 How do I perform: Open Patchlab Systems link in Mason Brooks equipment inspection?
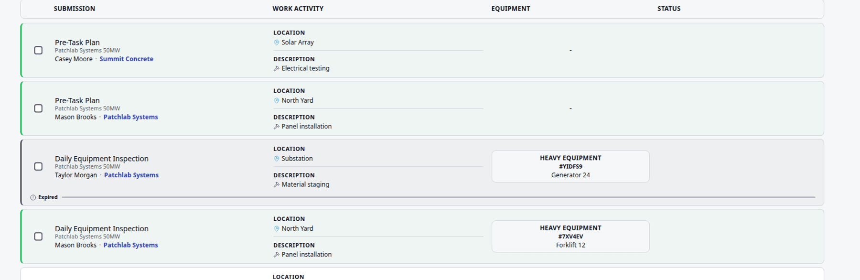(130, 245)
